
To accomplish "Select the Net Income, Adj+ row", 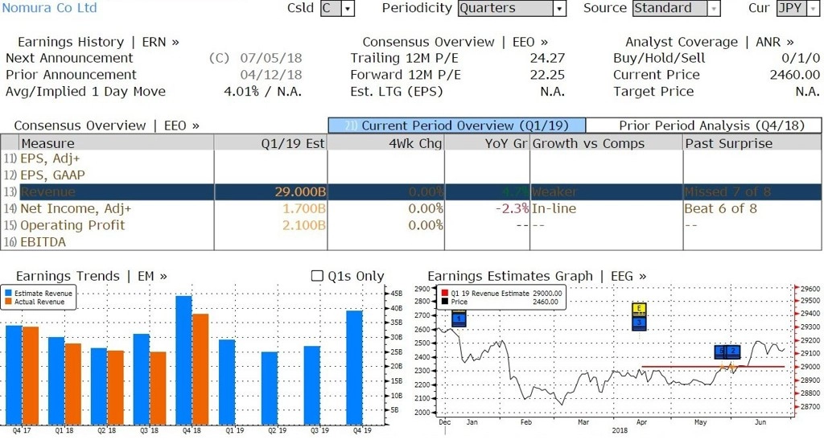I will 411,208.
